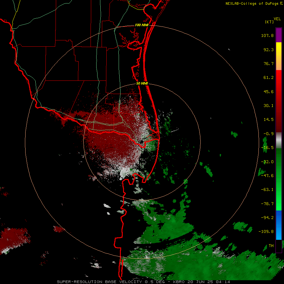This screenshot has height=284, width=284.
Task: Click the -0.9 legend value
Action: 269,134
